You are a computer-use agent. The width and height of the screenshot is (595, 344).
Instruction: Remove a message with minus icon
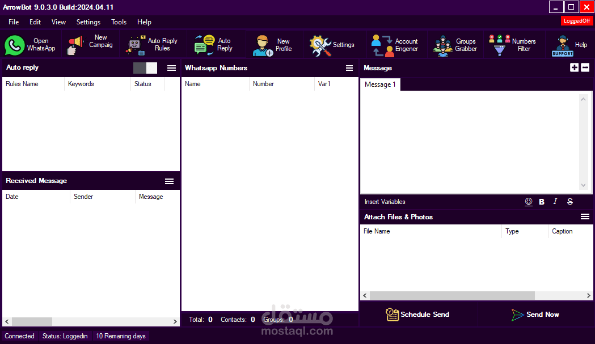pos(585,67)
